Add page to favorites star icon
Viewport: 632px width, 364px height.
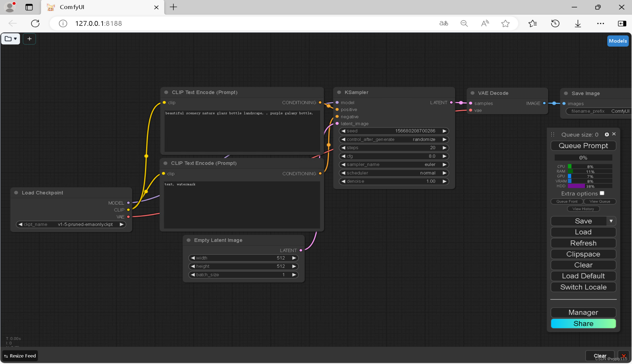tap(505, 23)
